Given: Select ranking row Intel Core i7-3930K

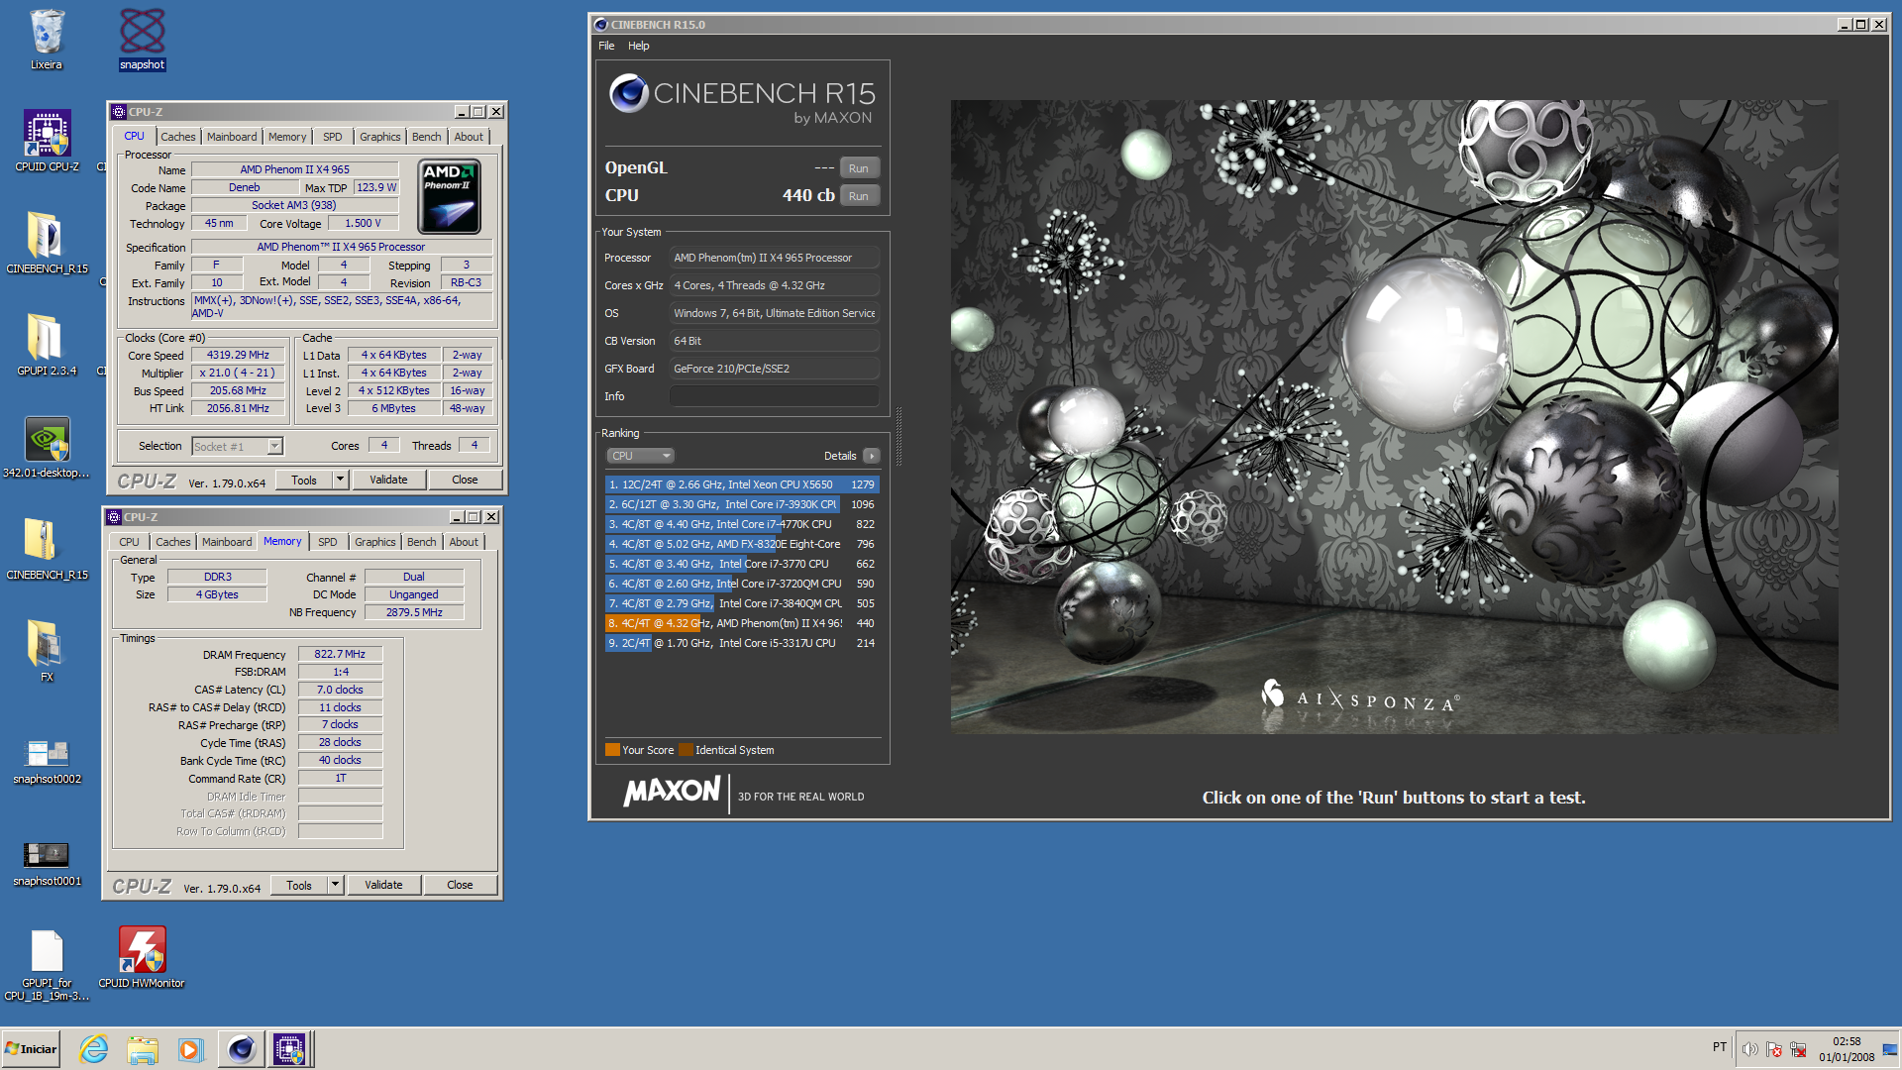Looking at the screenshot, I should (742, 504).
